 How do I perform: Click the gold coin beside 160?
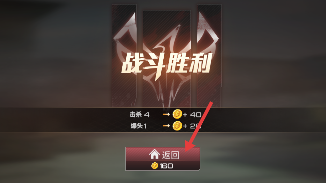click(x=155, y=166)
